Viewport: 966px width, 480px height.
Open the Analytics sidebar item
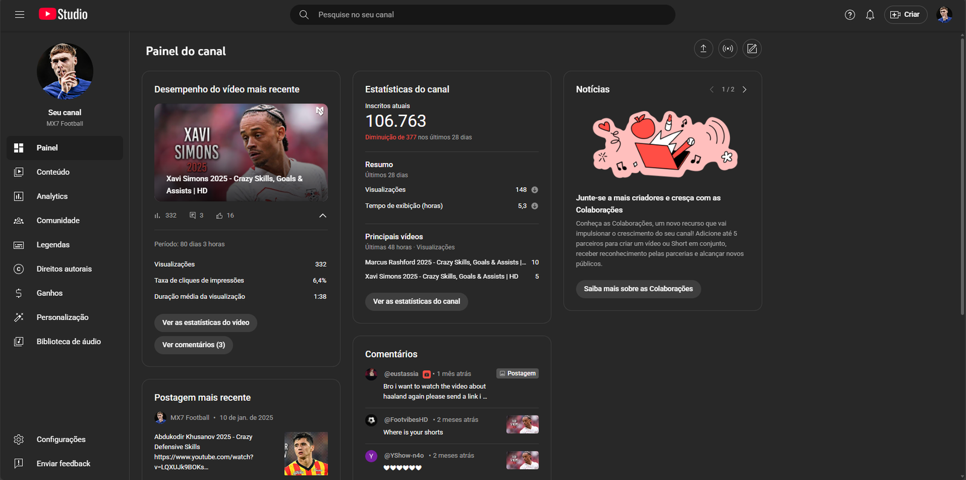(65, 196)
